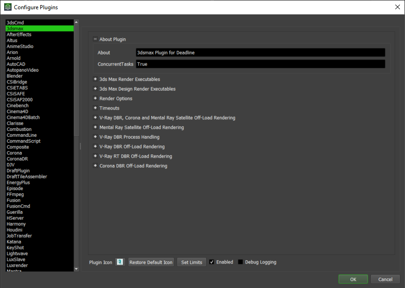
Task: Select Lightwave in the plugin list
Action: pos(39,254)
